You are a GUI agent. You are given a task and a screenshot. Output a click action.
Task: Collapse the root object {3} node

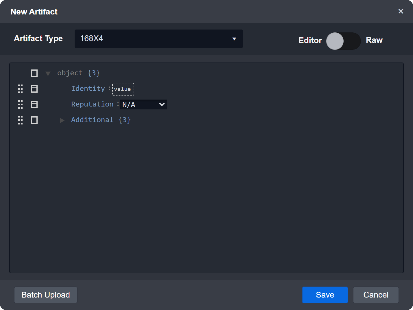pos(48,73)
